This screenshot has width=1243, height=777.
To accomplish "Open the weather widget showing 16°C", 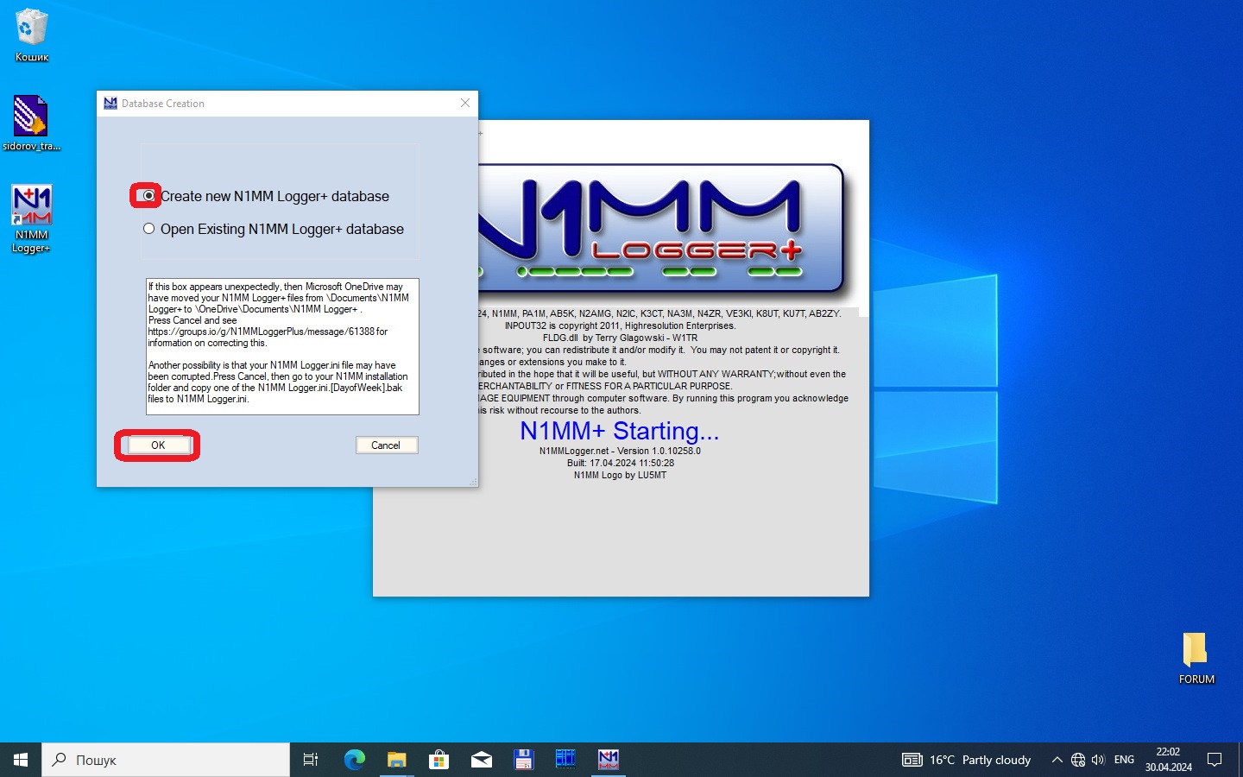I will [966, 760].
